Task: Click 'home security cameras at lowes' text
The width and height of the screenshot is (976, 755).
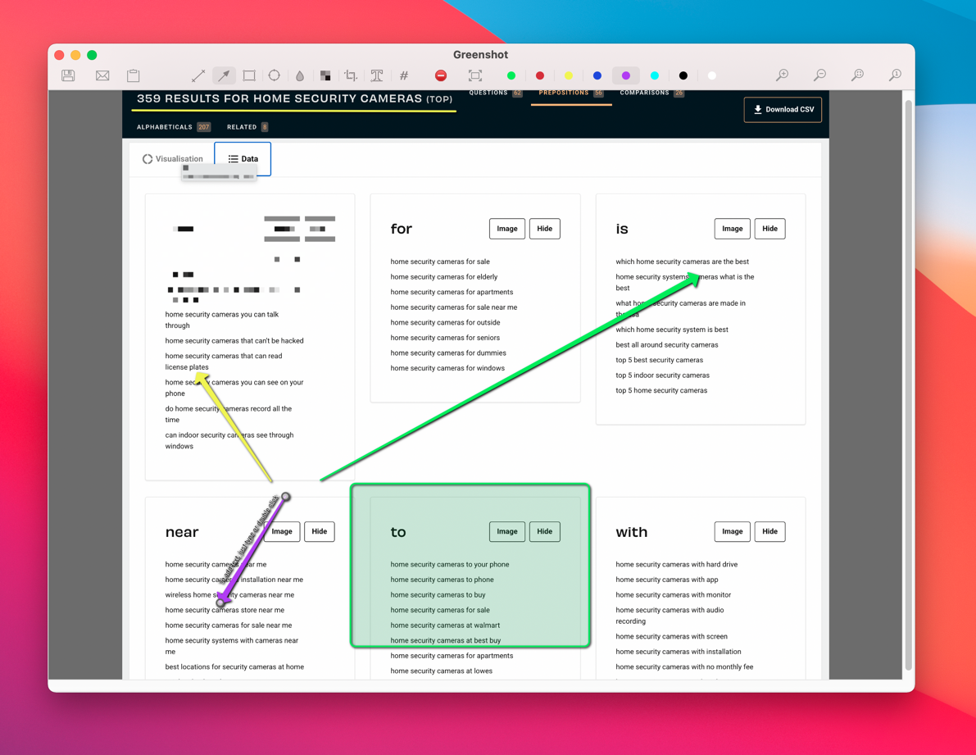Action: pyautogui.click(x=442, y=671)
